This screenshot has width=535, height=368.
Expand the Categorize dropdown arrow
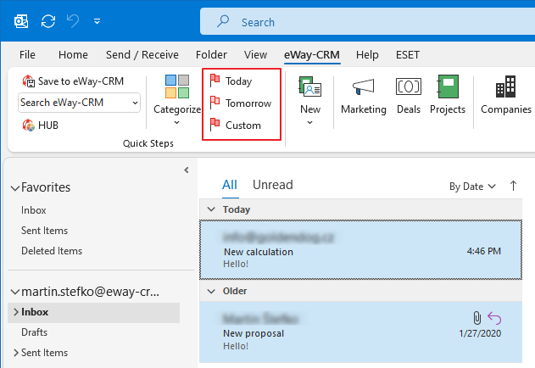point(176,123)
